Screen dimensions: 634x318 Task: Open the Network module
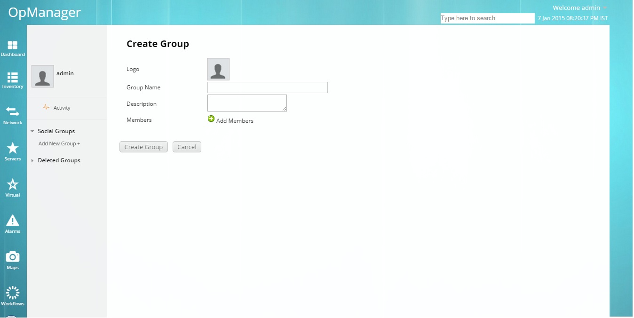(x=13, y=115)
